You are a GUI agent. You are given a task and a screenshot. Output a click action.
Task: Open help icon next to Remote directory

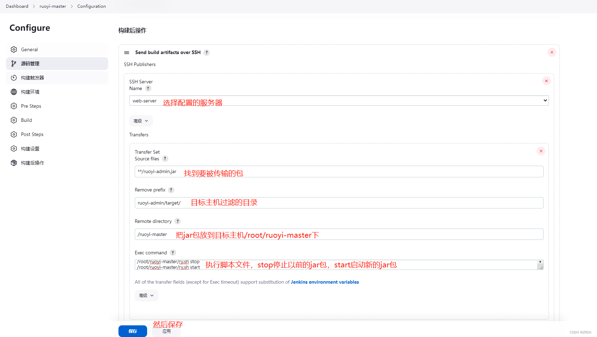[x=178, y=221]
